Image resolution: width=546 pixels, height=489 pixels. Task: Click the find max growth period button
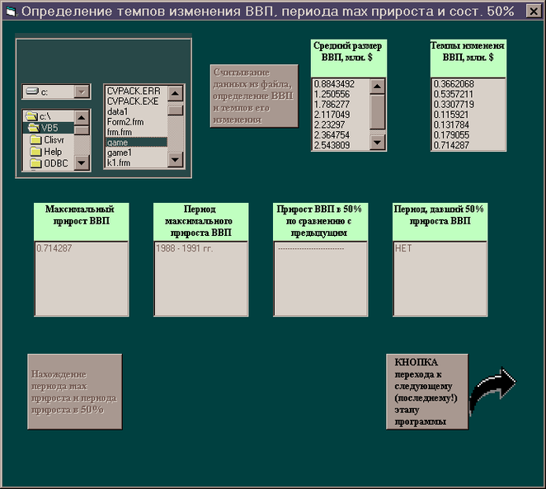click(x=75, y=392)
